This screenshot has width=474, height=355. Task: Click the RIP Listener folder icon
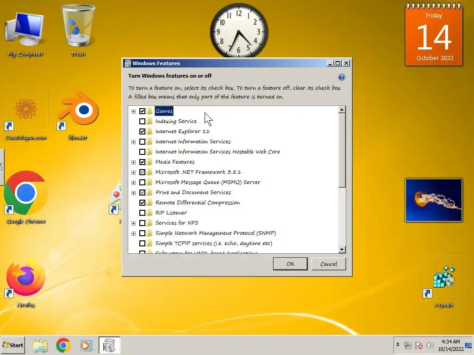click(x=150, y=213)
